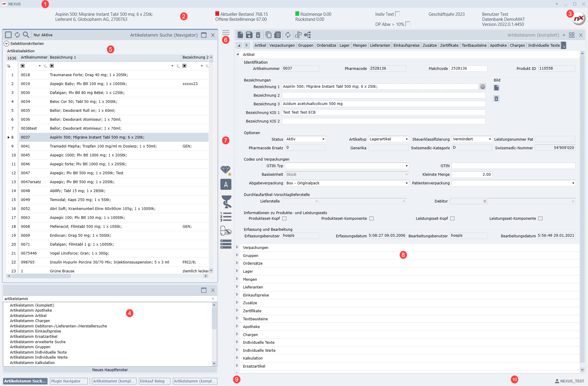
Task: Click the numbered list sidebar icon
Action: click(226, 217)
